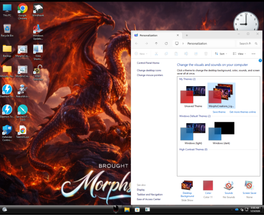
Task: Open the Sort dropdown menu
Action: 221,54
